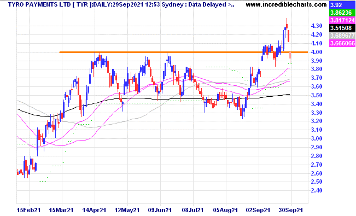
Task: Click the 2.60 price axis label
Action: click(317, 173)
